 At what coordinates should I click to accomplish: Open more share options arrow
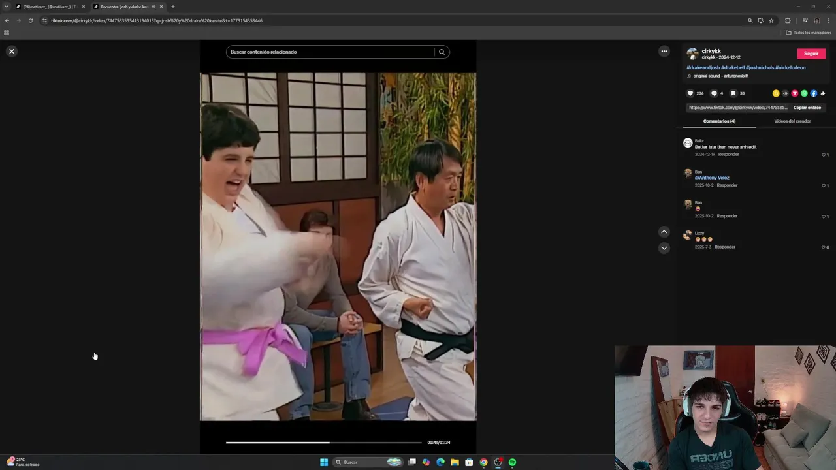pos(823,93)
